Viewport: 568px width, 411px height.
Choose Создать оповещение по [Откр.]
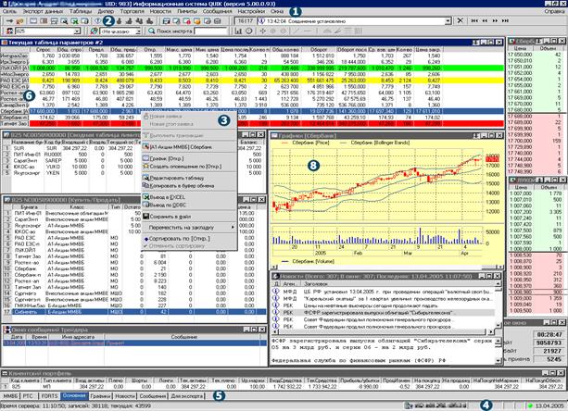(x=189, y=167)
